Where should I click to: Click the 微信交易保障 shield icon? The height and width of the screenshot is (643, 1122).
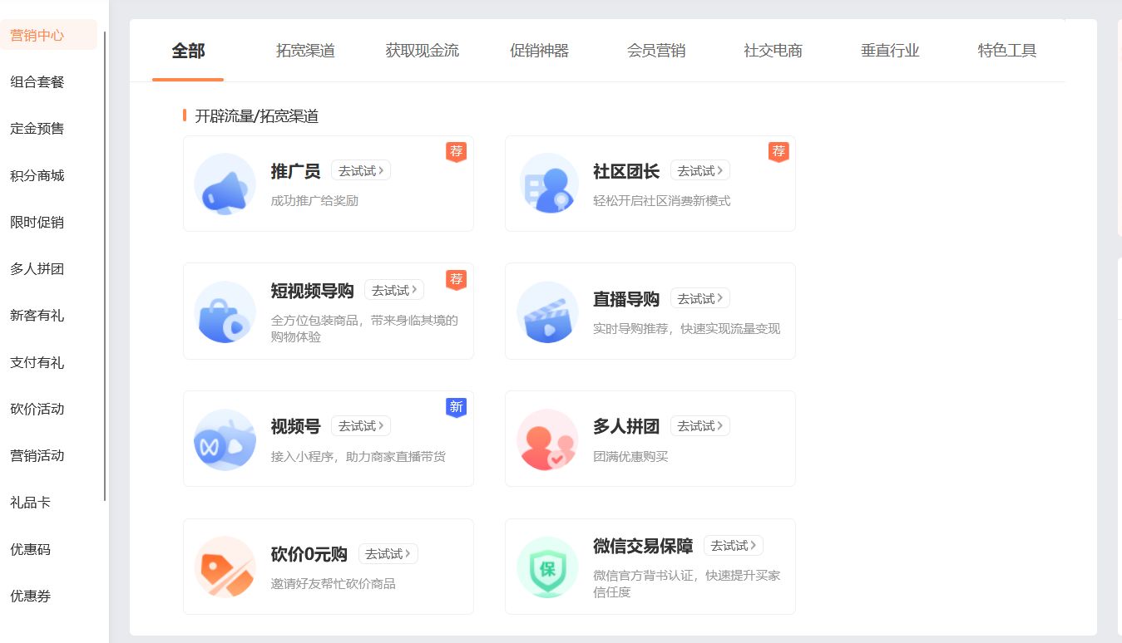point(547,567)
